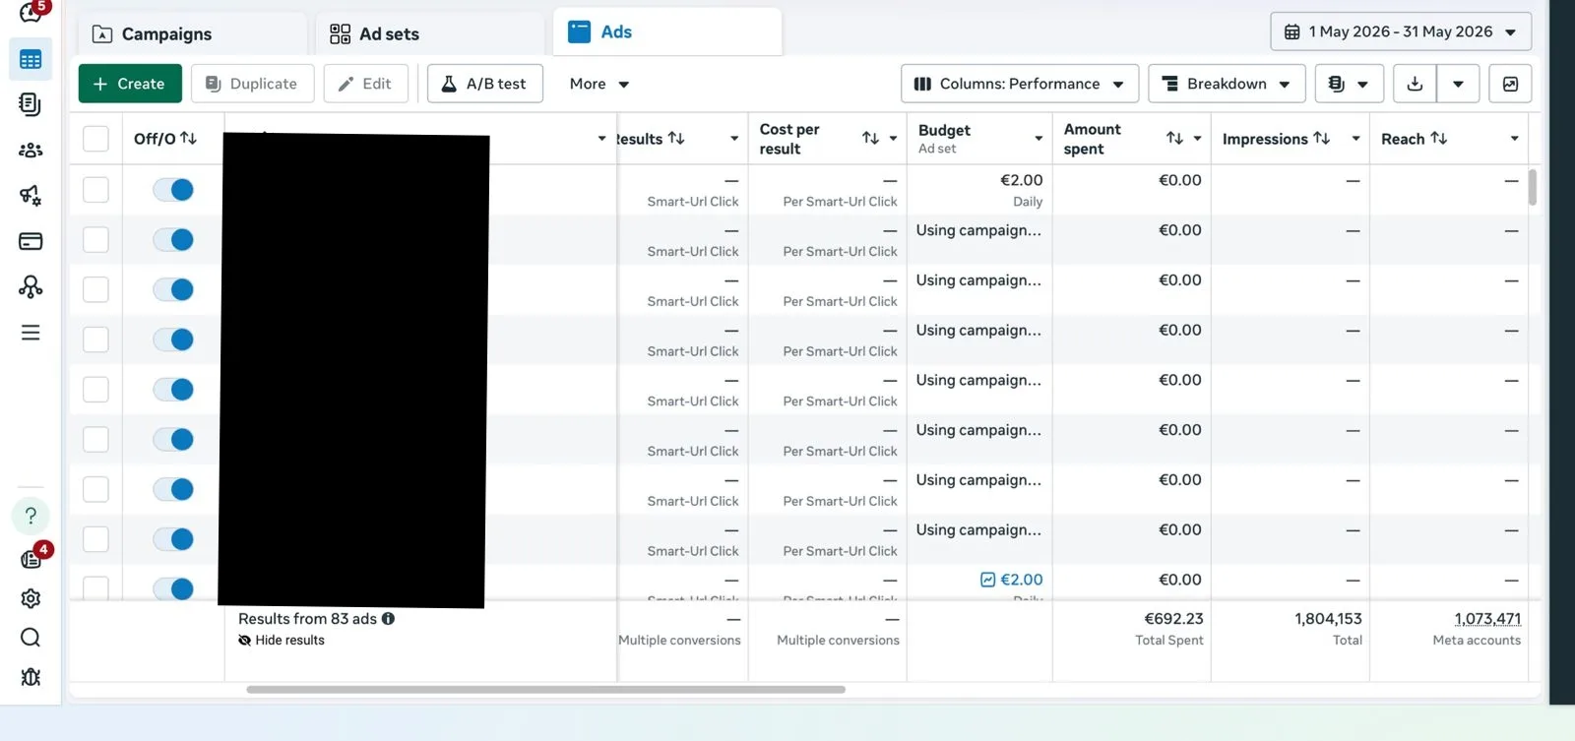Switch off the toggle in the third ad row

pyautogui.click(x=173, y=289)
